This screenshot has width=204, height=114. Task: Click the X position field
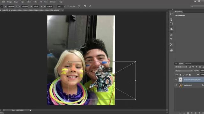11,6
